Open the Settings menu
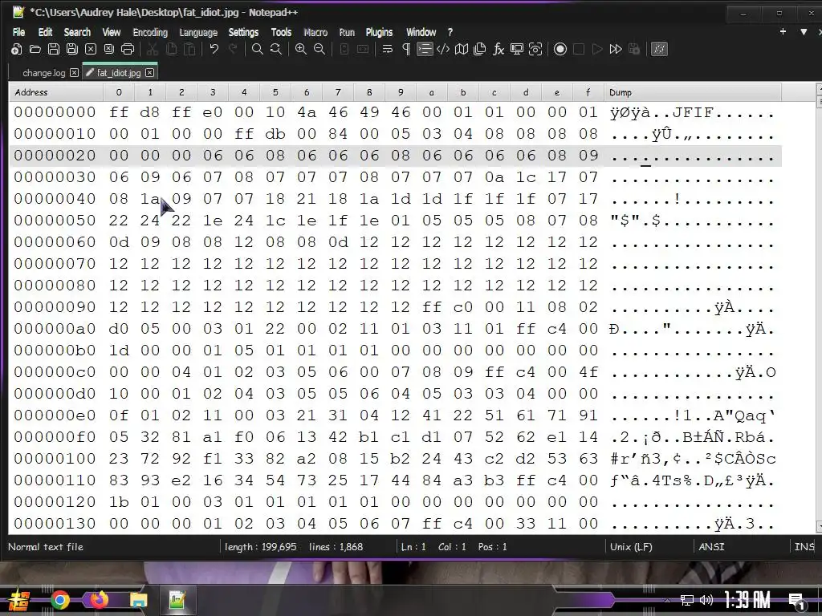 243,32
